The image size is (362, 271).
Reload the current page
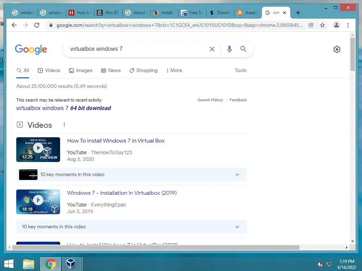coord(37,25)
